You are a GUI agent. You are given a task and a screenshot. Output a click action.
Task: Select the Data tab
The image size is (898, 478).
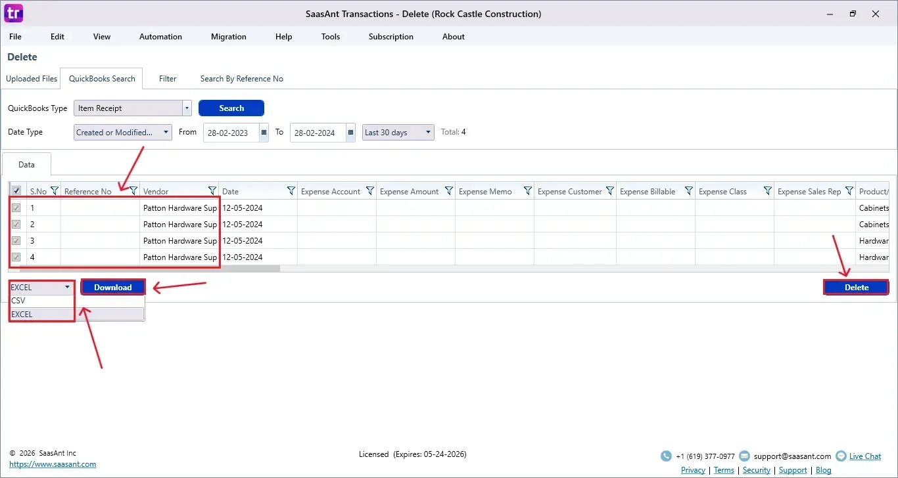coord(26,165)
